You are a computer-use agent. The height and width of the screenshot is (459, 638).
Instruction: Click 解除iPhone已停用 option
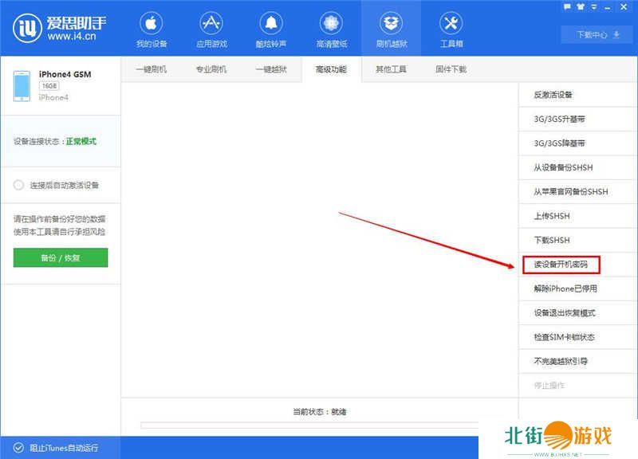[565, 288]
